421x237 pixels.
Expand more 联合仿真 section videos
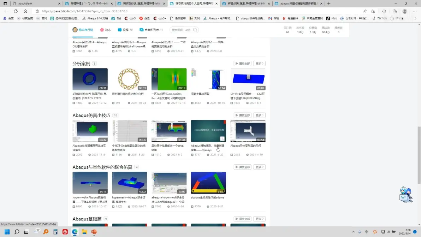click(259, 167)
